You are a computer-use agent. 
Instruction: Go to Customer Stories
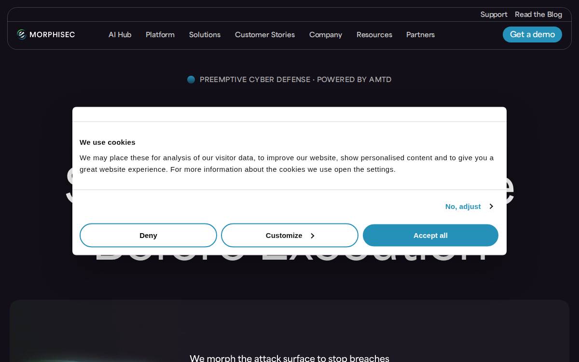[265, 35]
